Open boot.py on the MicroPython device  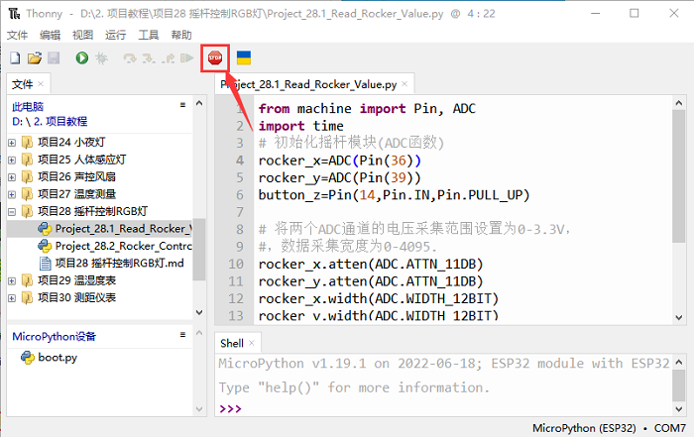[57, 357]
